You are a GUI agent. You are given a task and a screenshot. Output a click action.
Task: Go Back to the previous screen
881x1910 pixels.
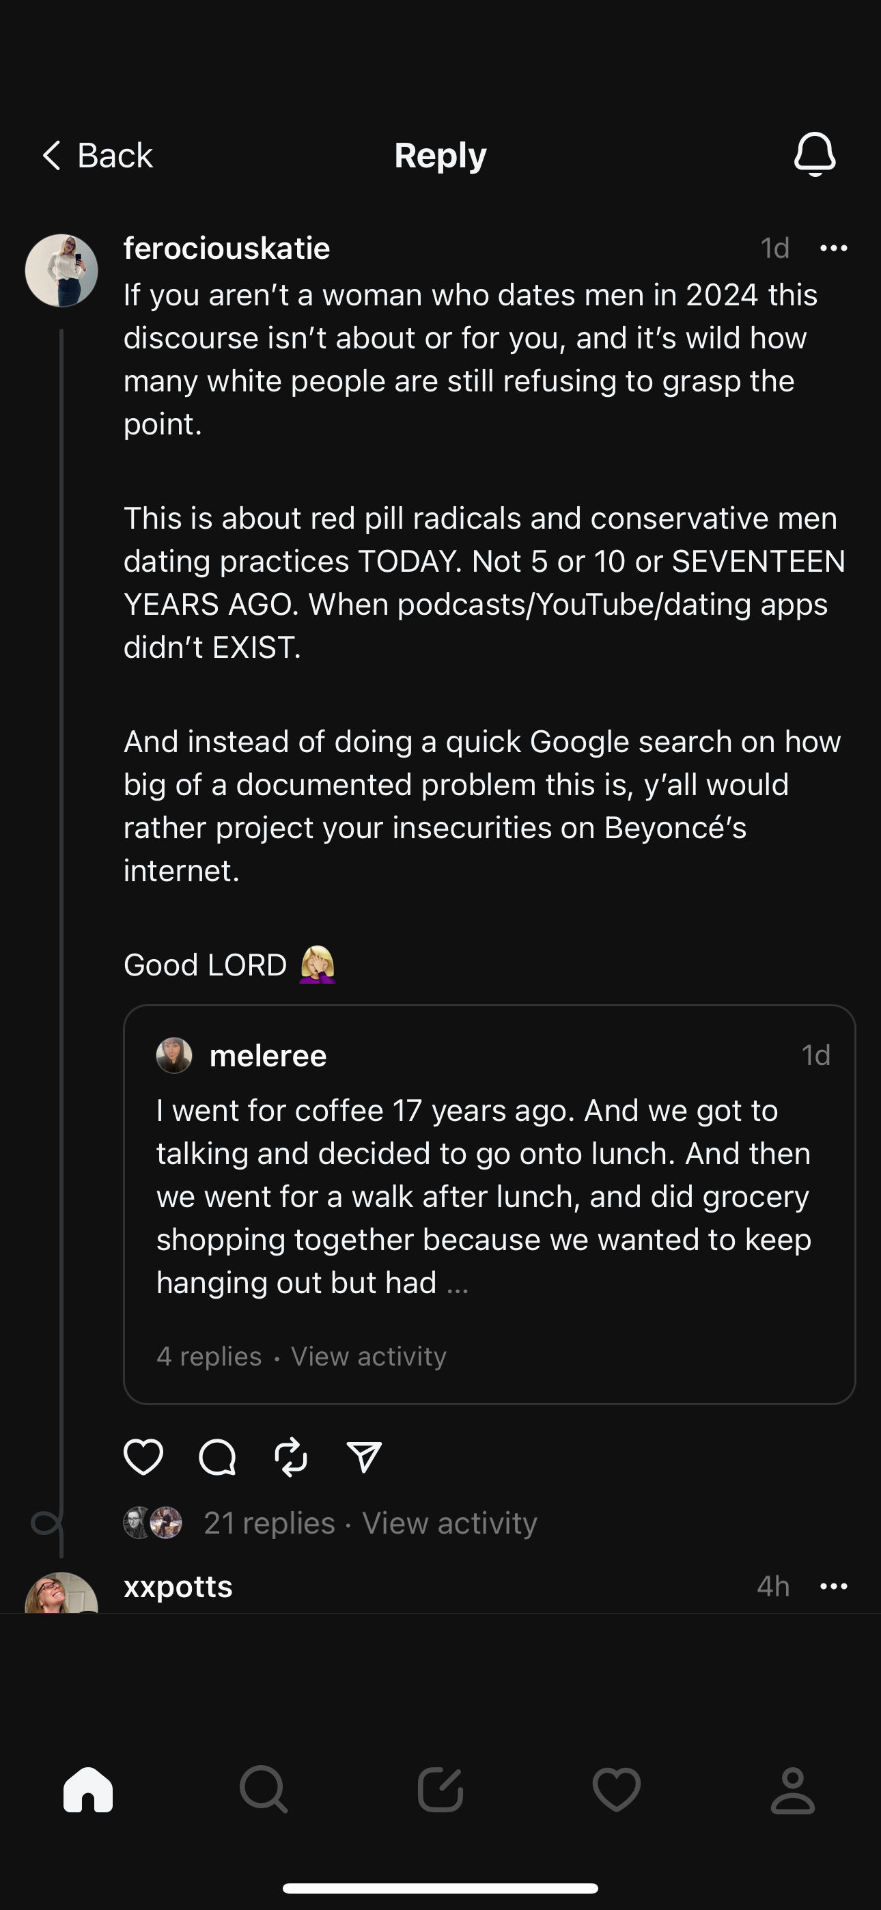pos(97,156)
